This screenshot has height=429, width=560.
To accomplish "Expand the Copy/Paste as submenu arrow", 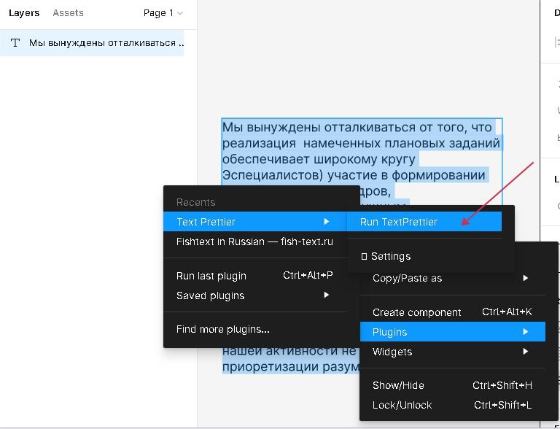I will 525,278.
